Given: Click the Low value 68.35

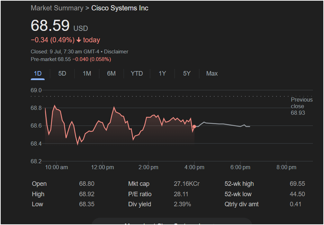Looking at the screenshot, I should 87,204.
